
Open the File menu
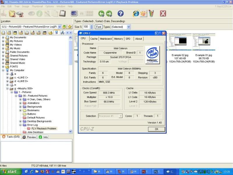(3, 6)
